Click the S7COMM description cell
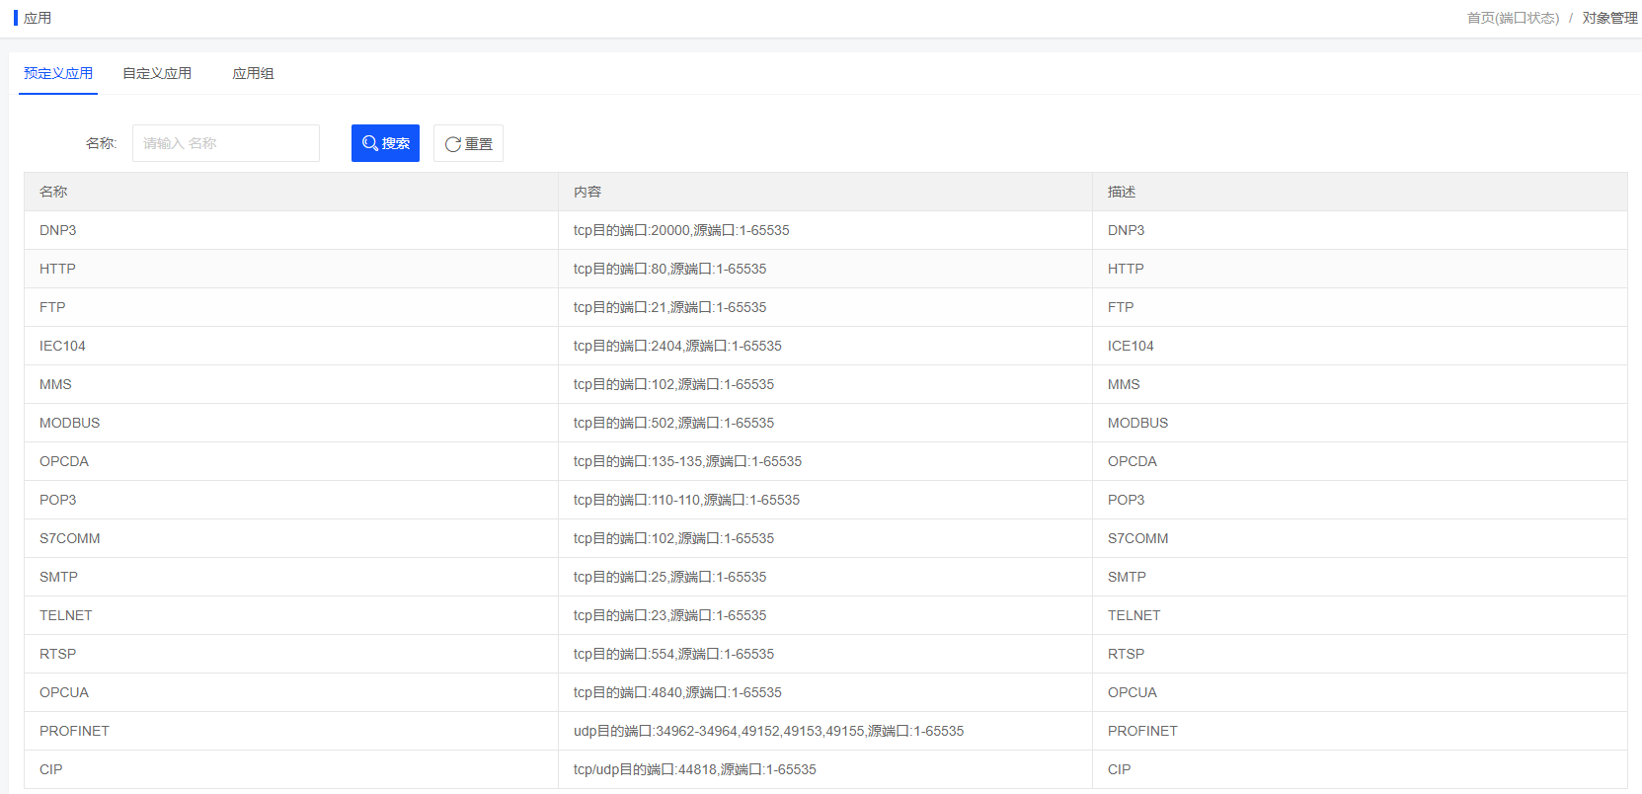 (x=1360, y=538)
